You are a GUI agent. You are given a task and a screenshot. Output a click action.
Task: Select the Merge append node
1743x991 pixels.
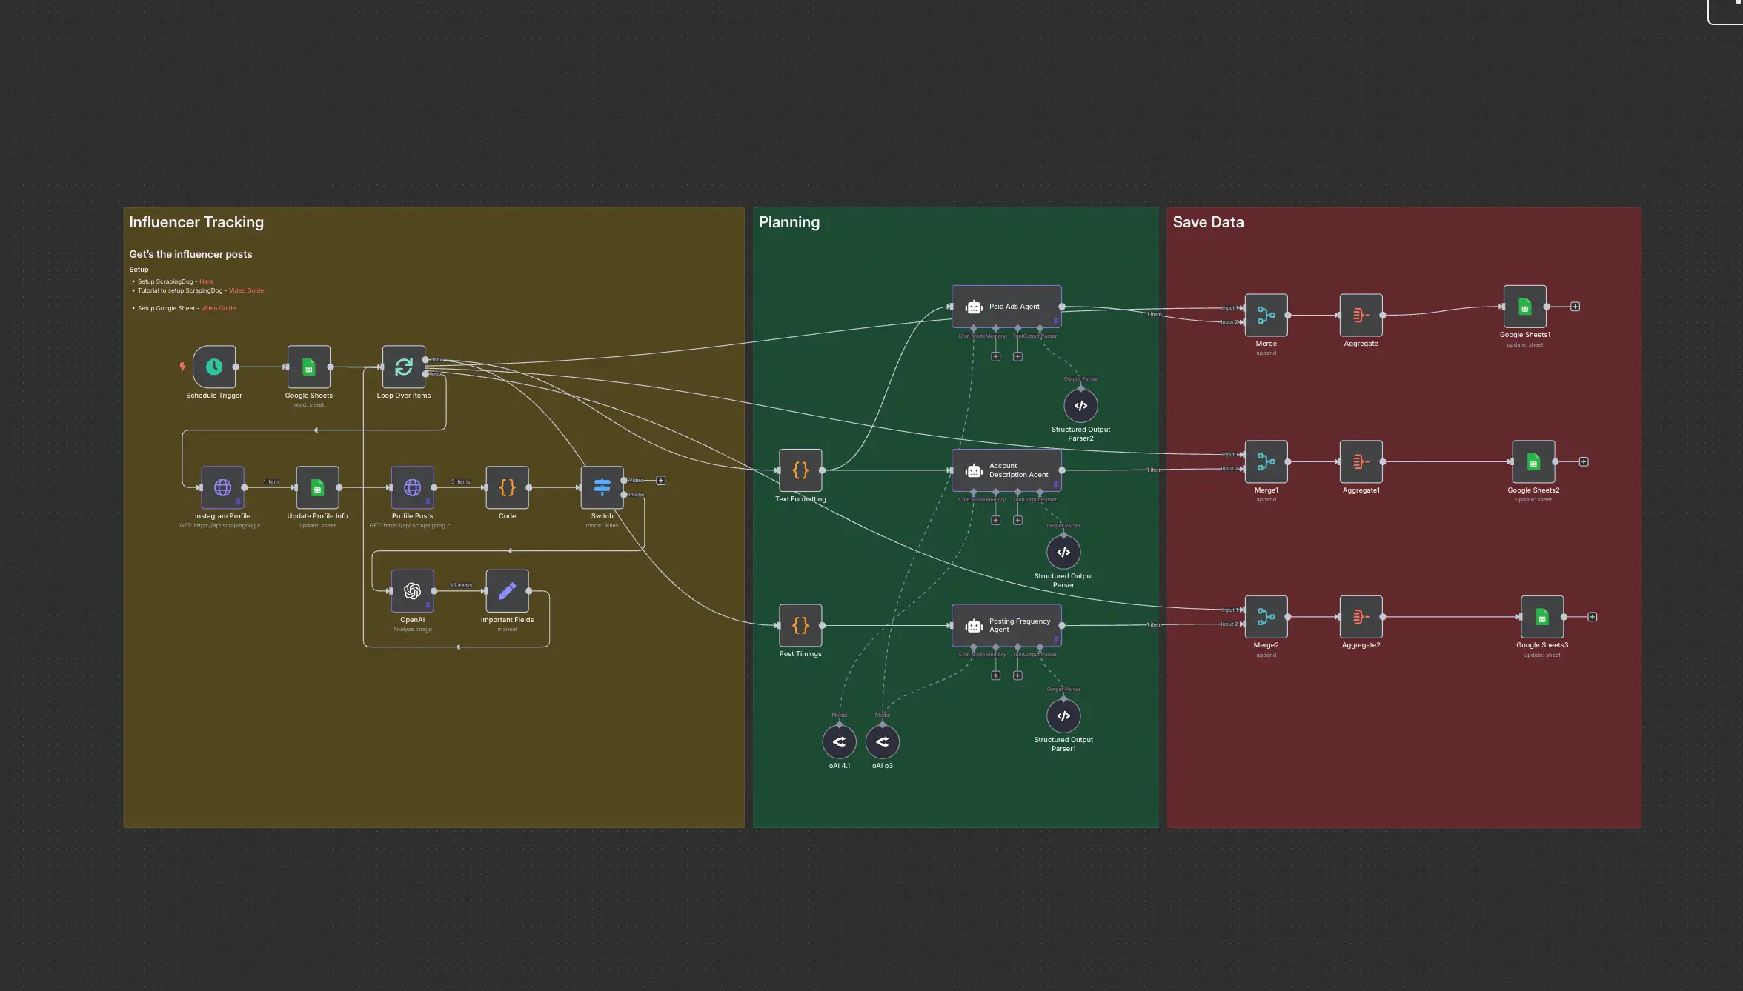(1266, 316)
